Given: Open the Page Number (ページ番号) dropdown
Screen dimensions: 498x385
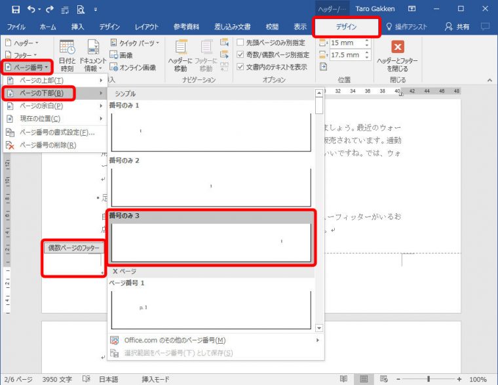Looking at the screenshot, I should [x=27, y=68].
